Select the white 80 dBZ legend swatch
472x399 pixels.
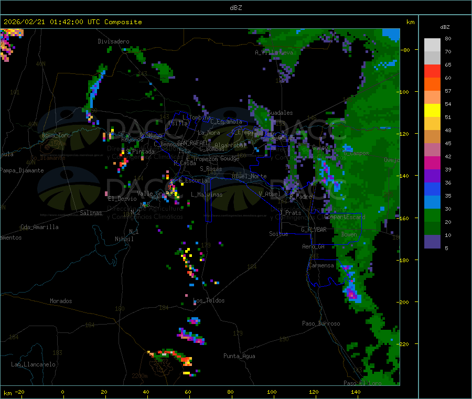click(432, 45)
